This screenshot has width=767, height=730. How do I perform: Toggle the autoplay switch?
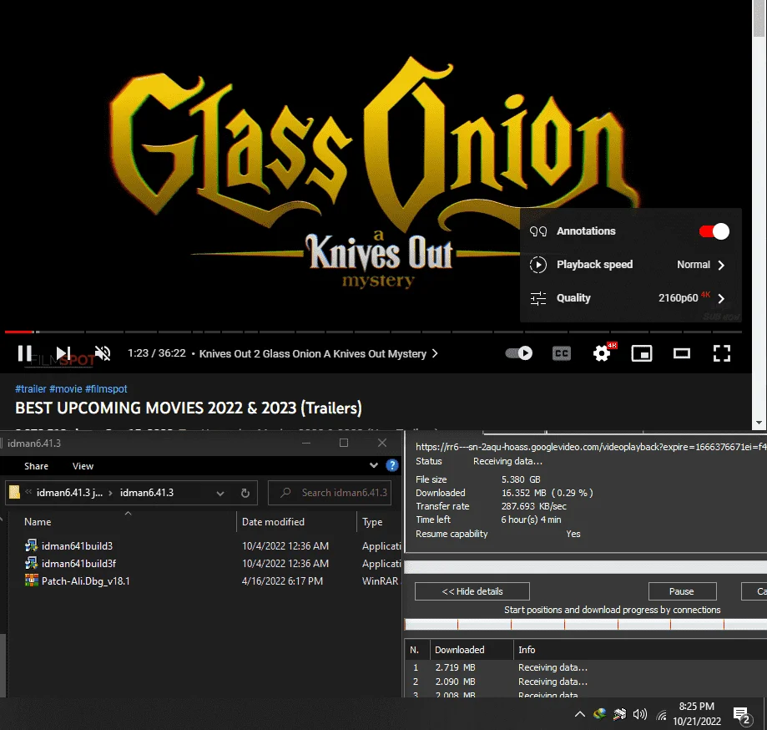click(x=519, y=353)
